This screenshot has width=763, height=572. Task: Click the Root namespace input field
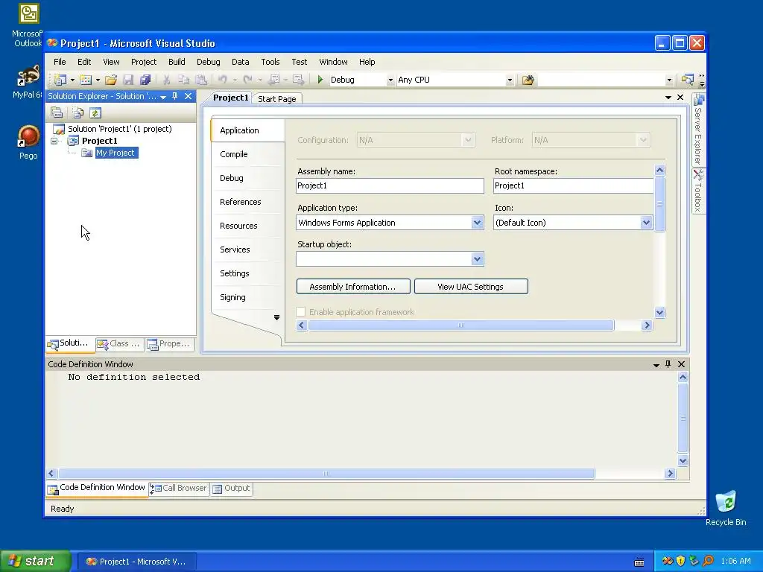point(573,185)
